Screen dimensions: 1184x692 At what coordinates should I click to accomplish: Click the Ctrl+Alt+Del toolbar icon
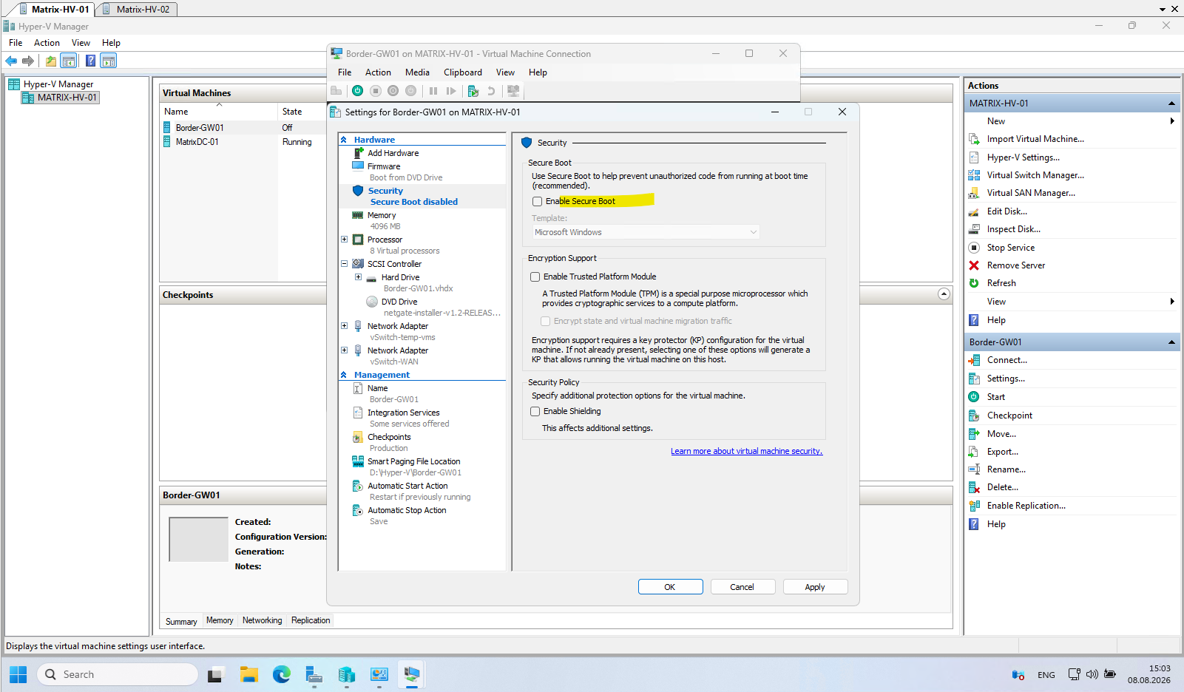336,91
